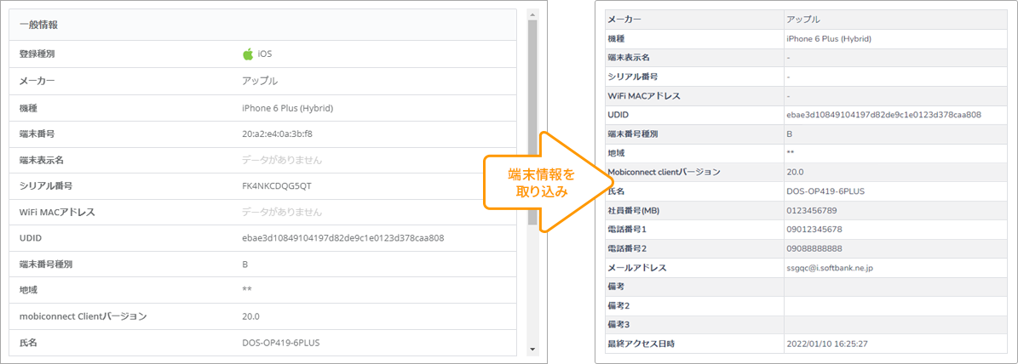1018x364 pixels.
Task: Click 地域 label in the left panel
Action: [29, 289]
